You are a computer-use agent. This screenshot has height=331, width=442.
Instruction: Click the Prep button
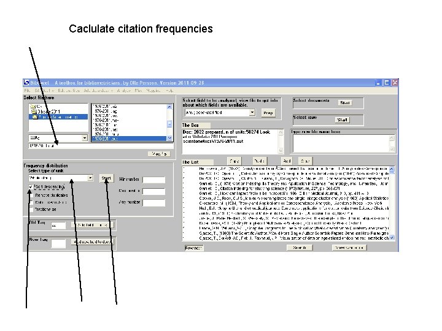[x=268, y=113]
